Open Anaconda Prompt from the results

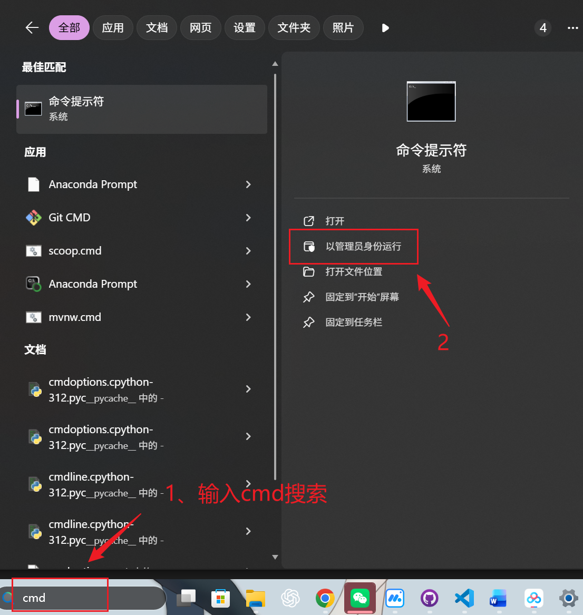(x=93, y=184)
